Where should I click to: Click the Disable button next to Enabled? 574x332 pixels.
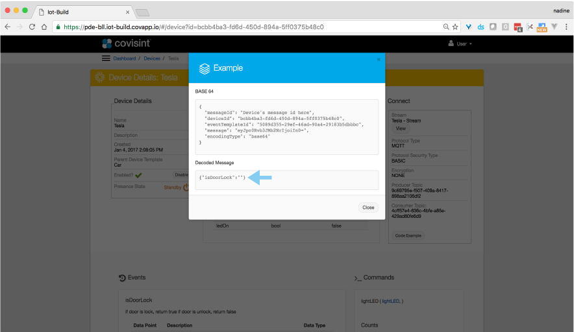point(180,174)
